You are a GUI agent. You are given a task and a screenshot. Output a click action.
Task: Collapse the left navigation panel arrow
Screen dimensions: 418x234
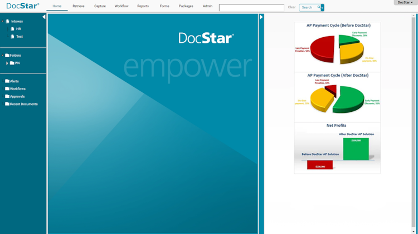(44, 17)
